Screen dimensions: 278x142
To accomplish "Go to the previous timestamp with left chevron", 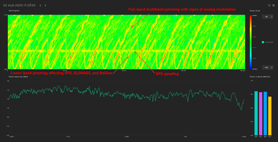I will pos(40,5).
